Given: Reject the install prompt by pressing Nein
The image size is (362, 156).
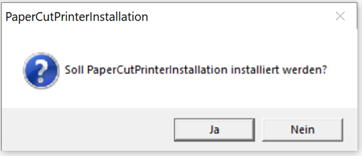Looking at the screenshot, I should tap(302, 130).
